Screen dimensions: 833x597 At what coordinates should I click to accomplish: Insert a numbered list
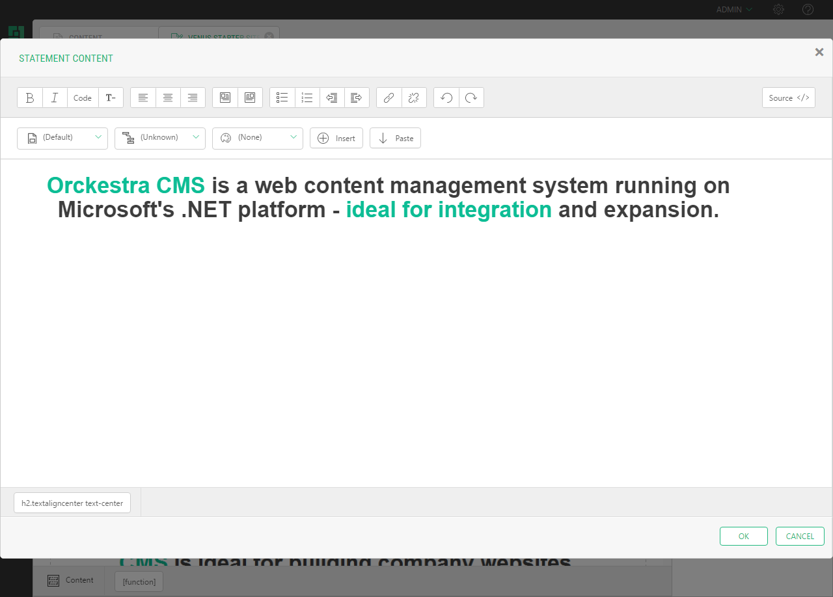point(307,98)
